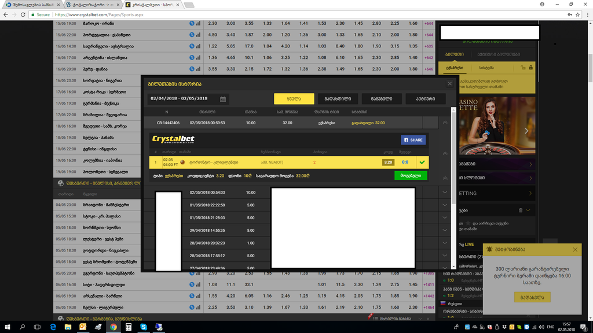Expand the first menu chevron below the banner

[530, 164]
